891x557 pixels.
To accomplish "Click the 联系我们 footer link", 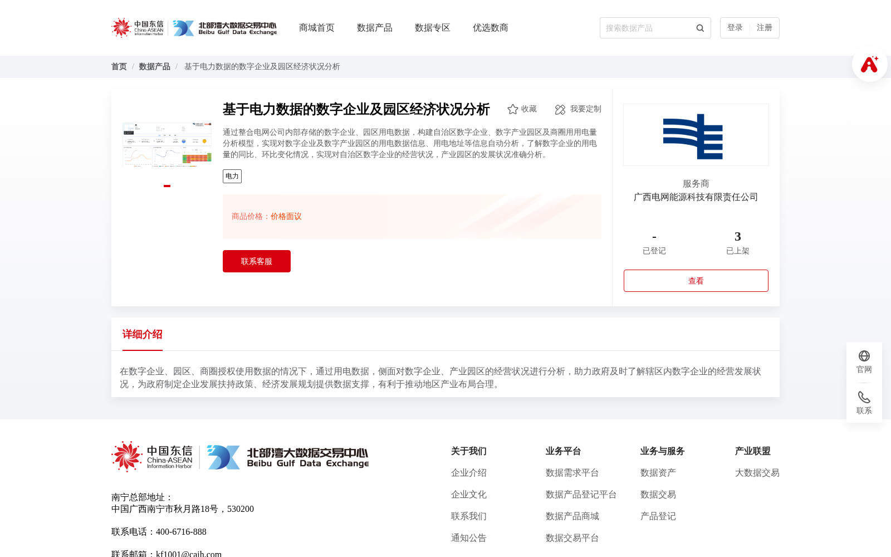I will coord(469,516).
